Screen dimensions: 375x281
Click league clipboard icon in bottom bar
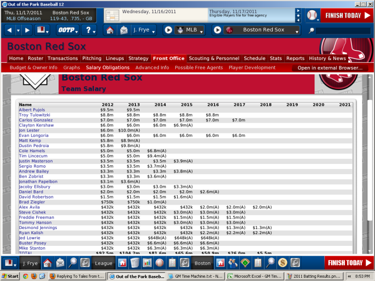coord(172,263)
